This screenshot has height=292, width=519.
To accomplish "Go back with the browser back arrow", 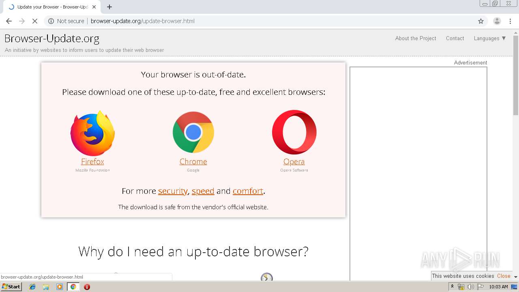I will pyautogui.click(x=9, y=21).
